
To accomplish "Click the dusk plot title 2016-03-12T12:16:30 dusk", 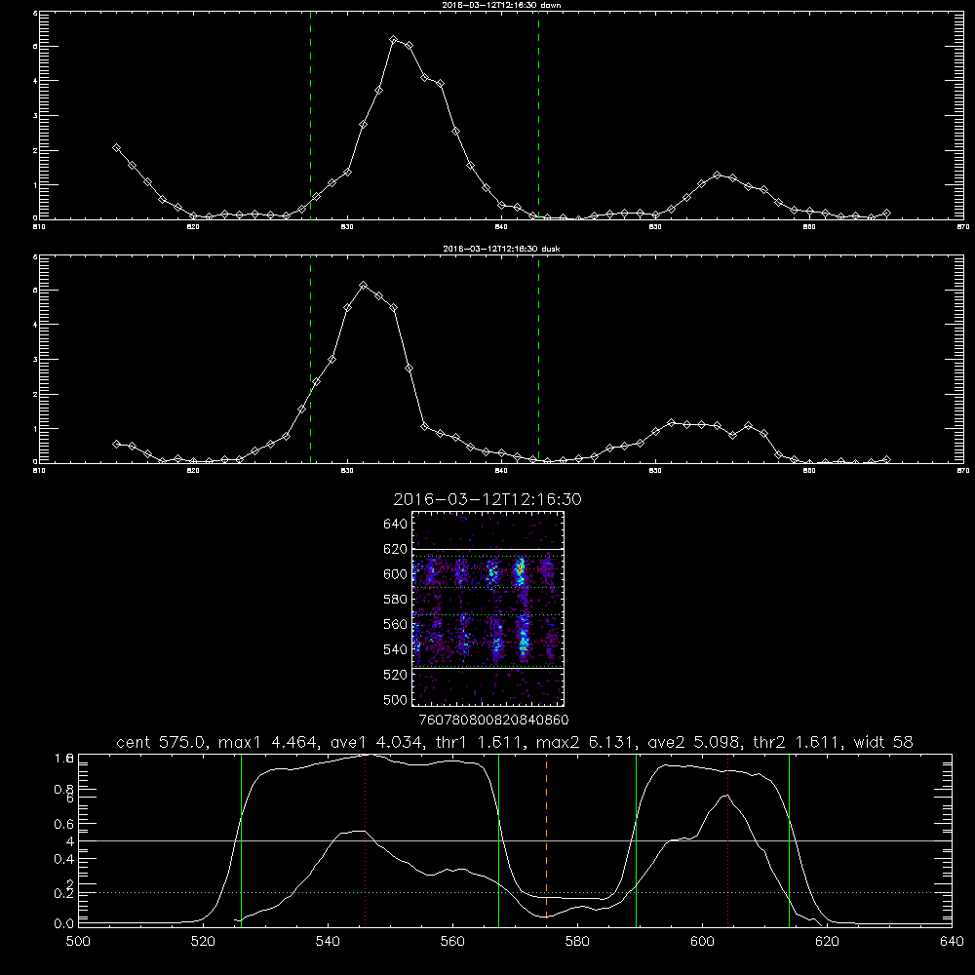I will point(501,249).
